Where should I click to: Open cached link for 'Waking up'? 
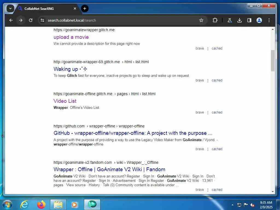(217, 80)
